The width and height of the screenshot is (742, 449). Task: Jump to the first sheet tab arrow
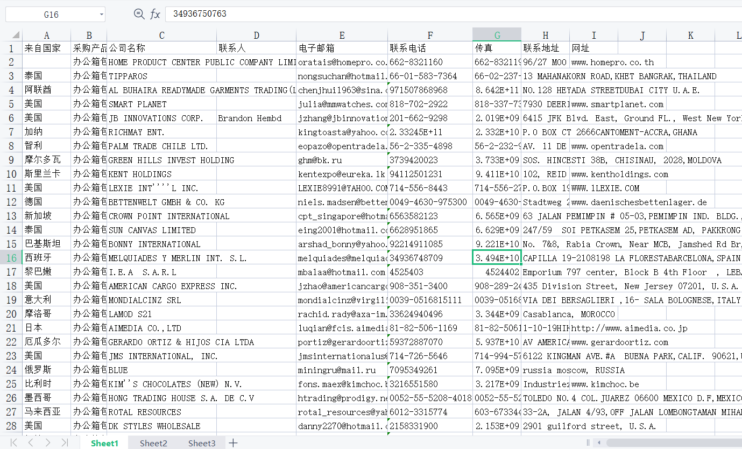(x=15, y=443)
